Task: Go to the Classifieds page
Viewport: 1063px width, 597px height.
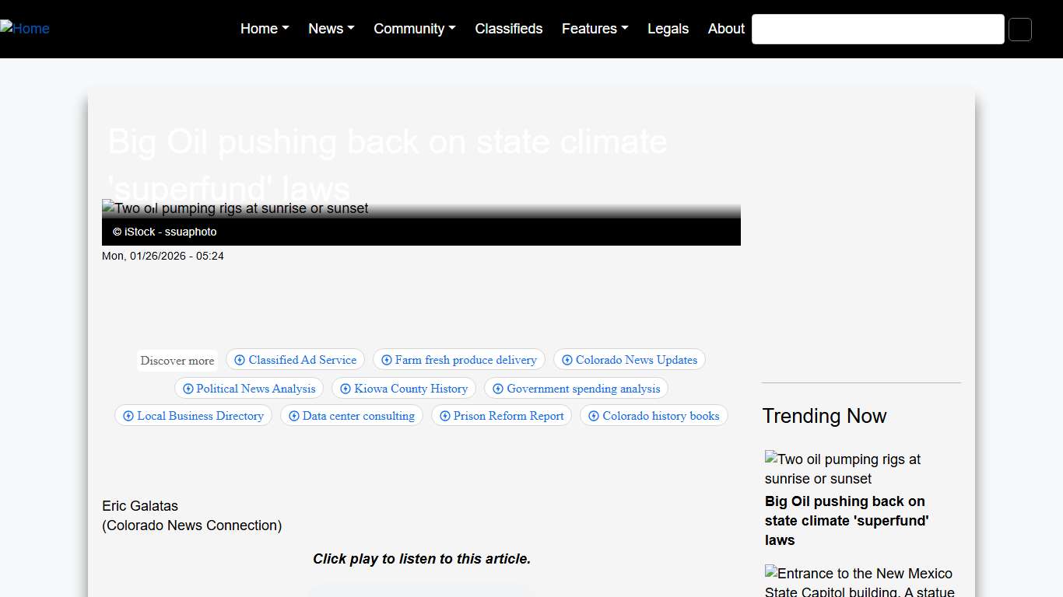Action: pyautogui.click(x=509, y=29)
